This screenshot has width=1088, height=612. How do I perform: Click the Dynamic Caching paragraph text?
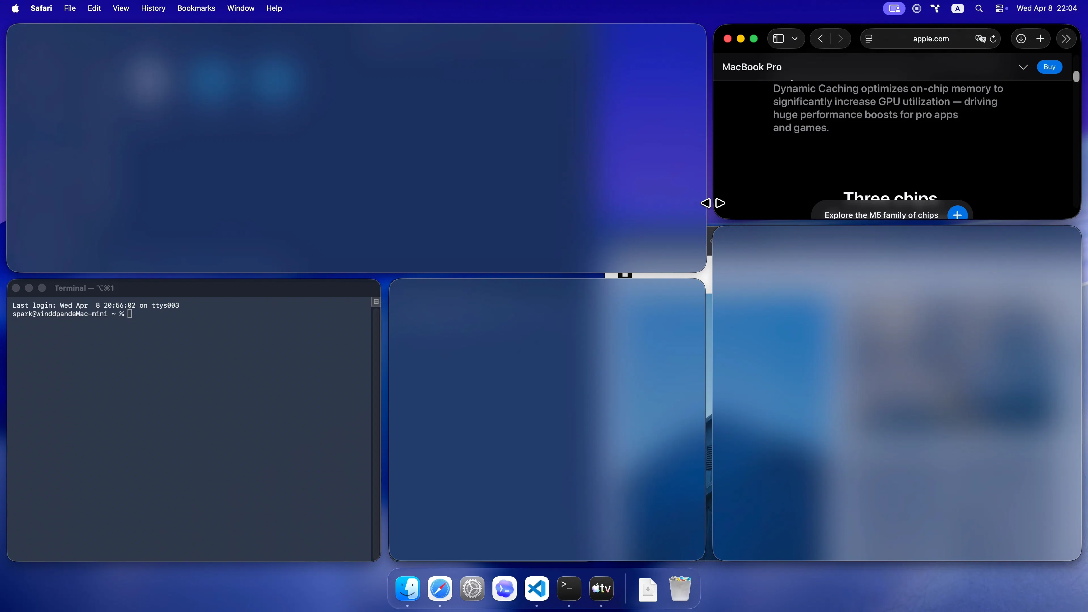888,108
